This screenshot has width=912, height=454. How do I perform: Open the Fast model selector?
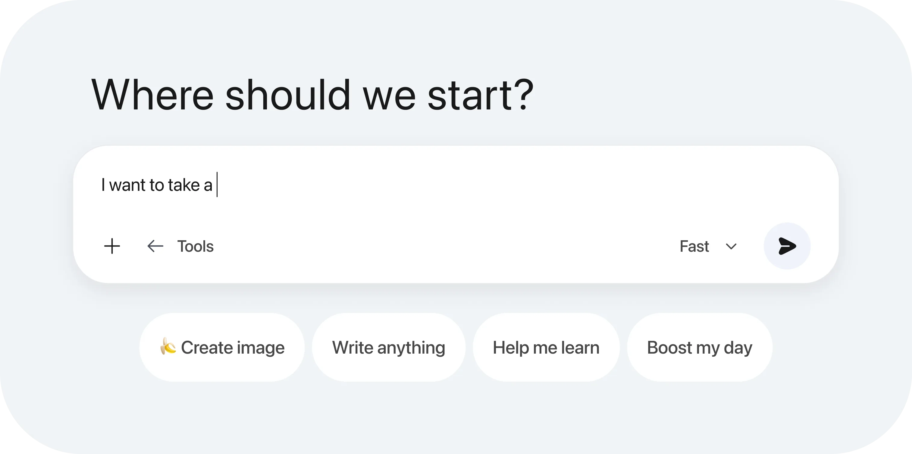(708, 246)
